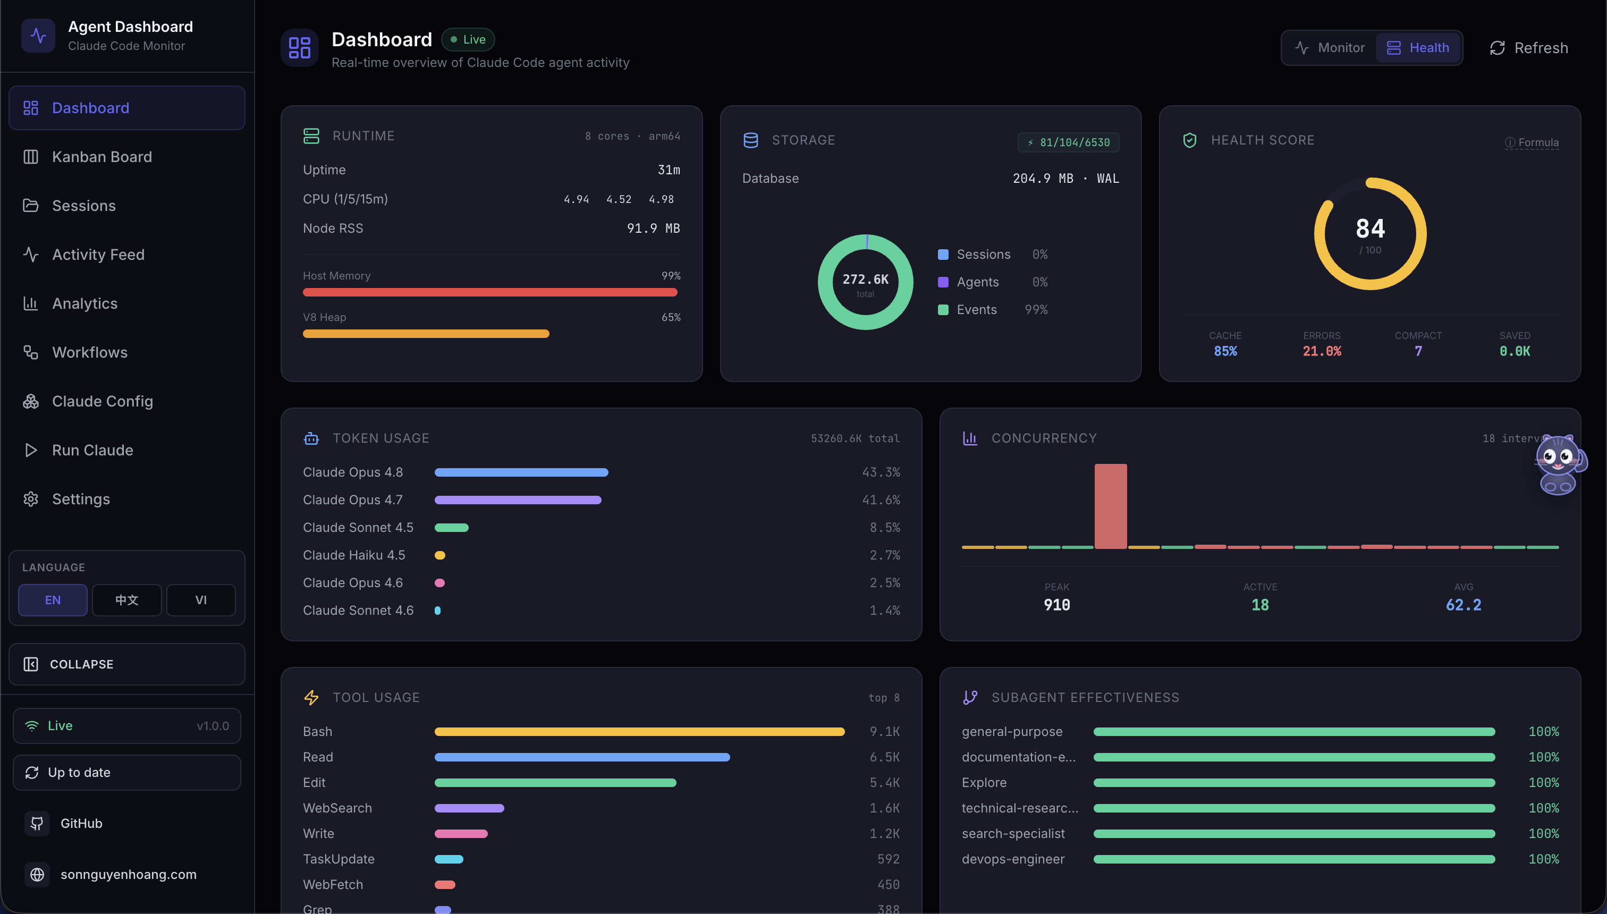Click the Health Score shield icon
Image resolution: width=1607 pixels, height=914 pixels.
1189,140
